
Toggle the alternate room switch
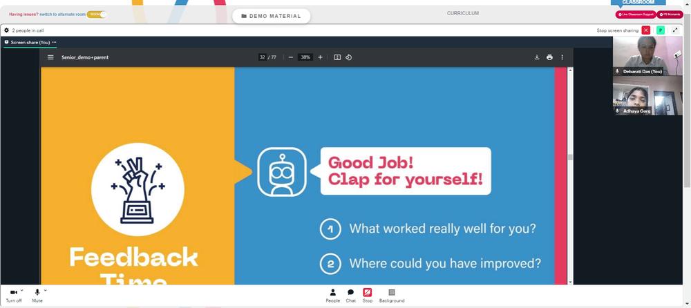tap(97, 15)
